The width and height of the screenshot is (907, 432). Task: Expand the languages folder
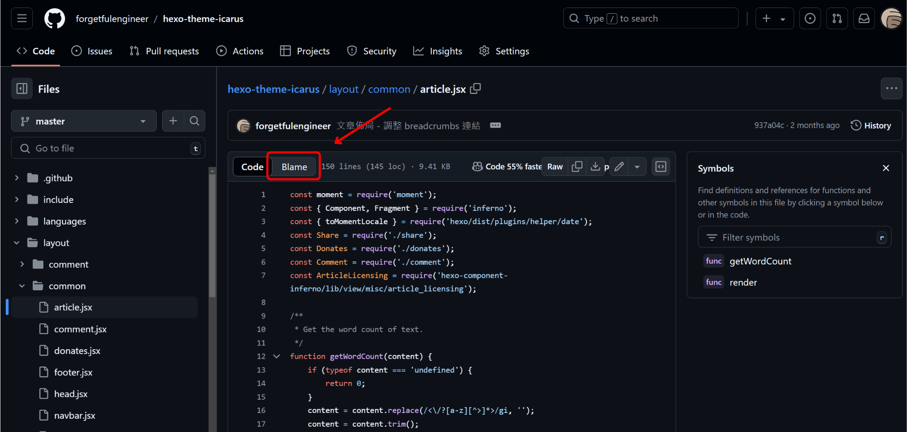[17, 221]
